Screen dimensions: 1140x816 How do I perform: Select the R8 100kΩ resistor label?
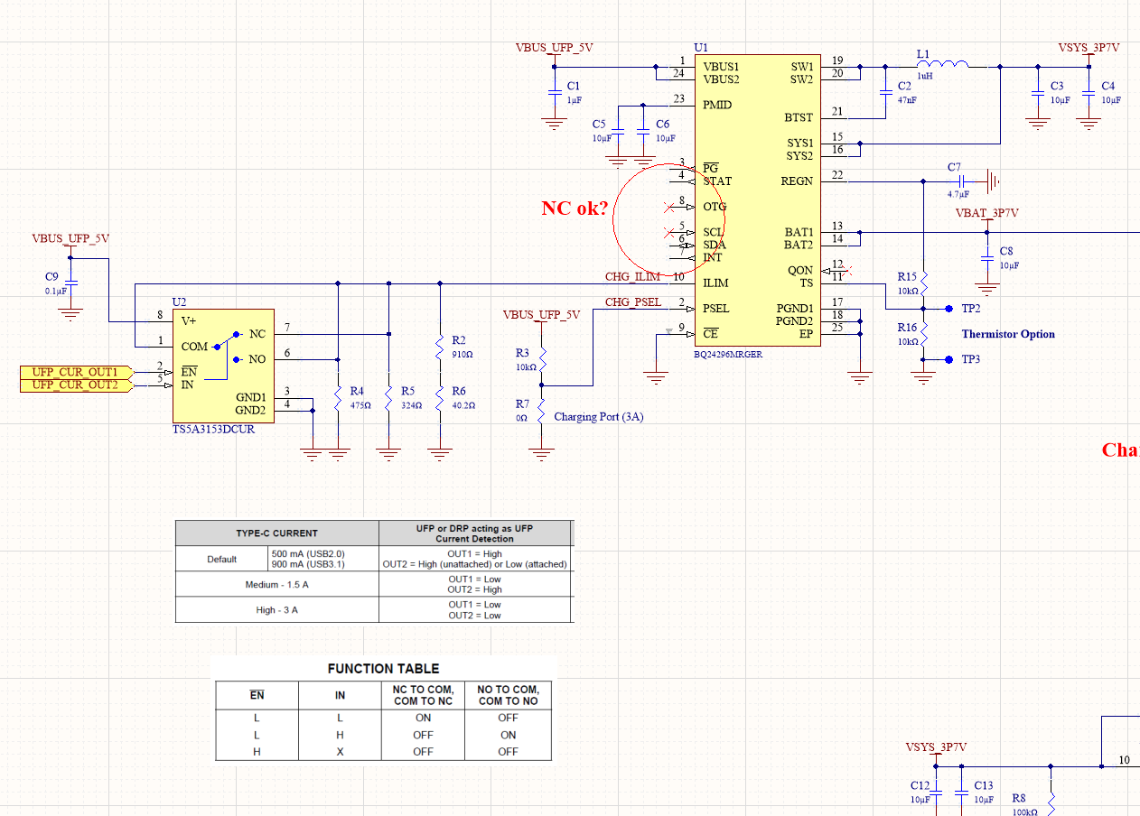coord(1018,800)
